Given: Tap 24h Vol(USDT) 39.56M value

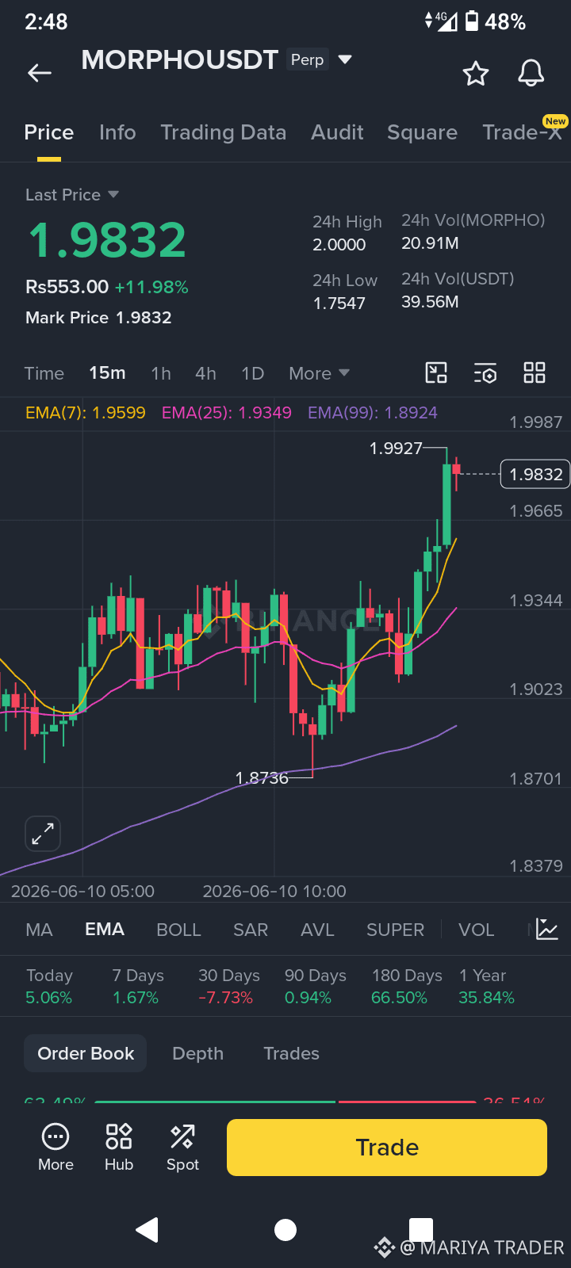Looking at the screenshot, I should pos(430,301).
